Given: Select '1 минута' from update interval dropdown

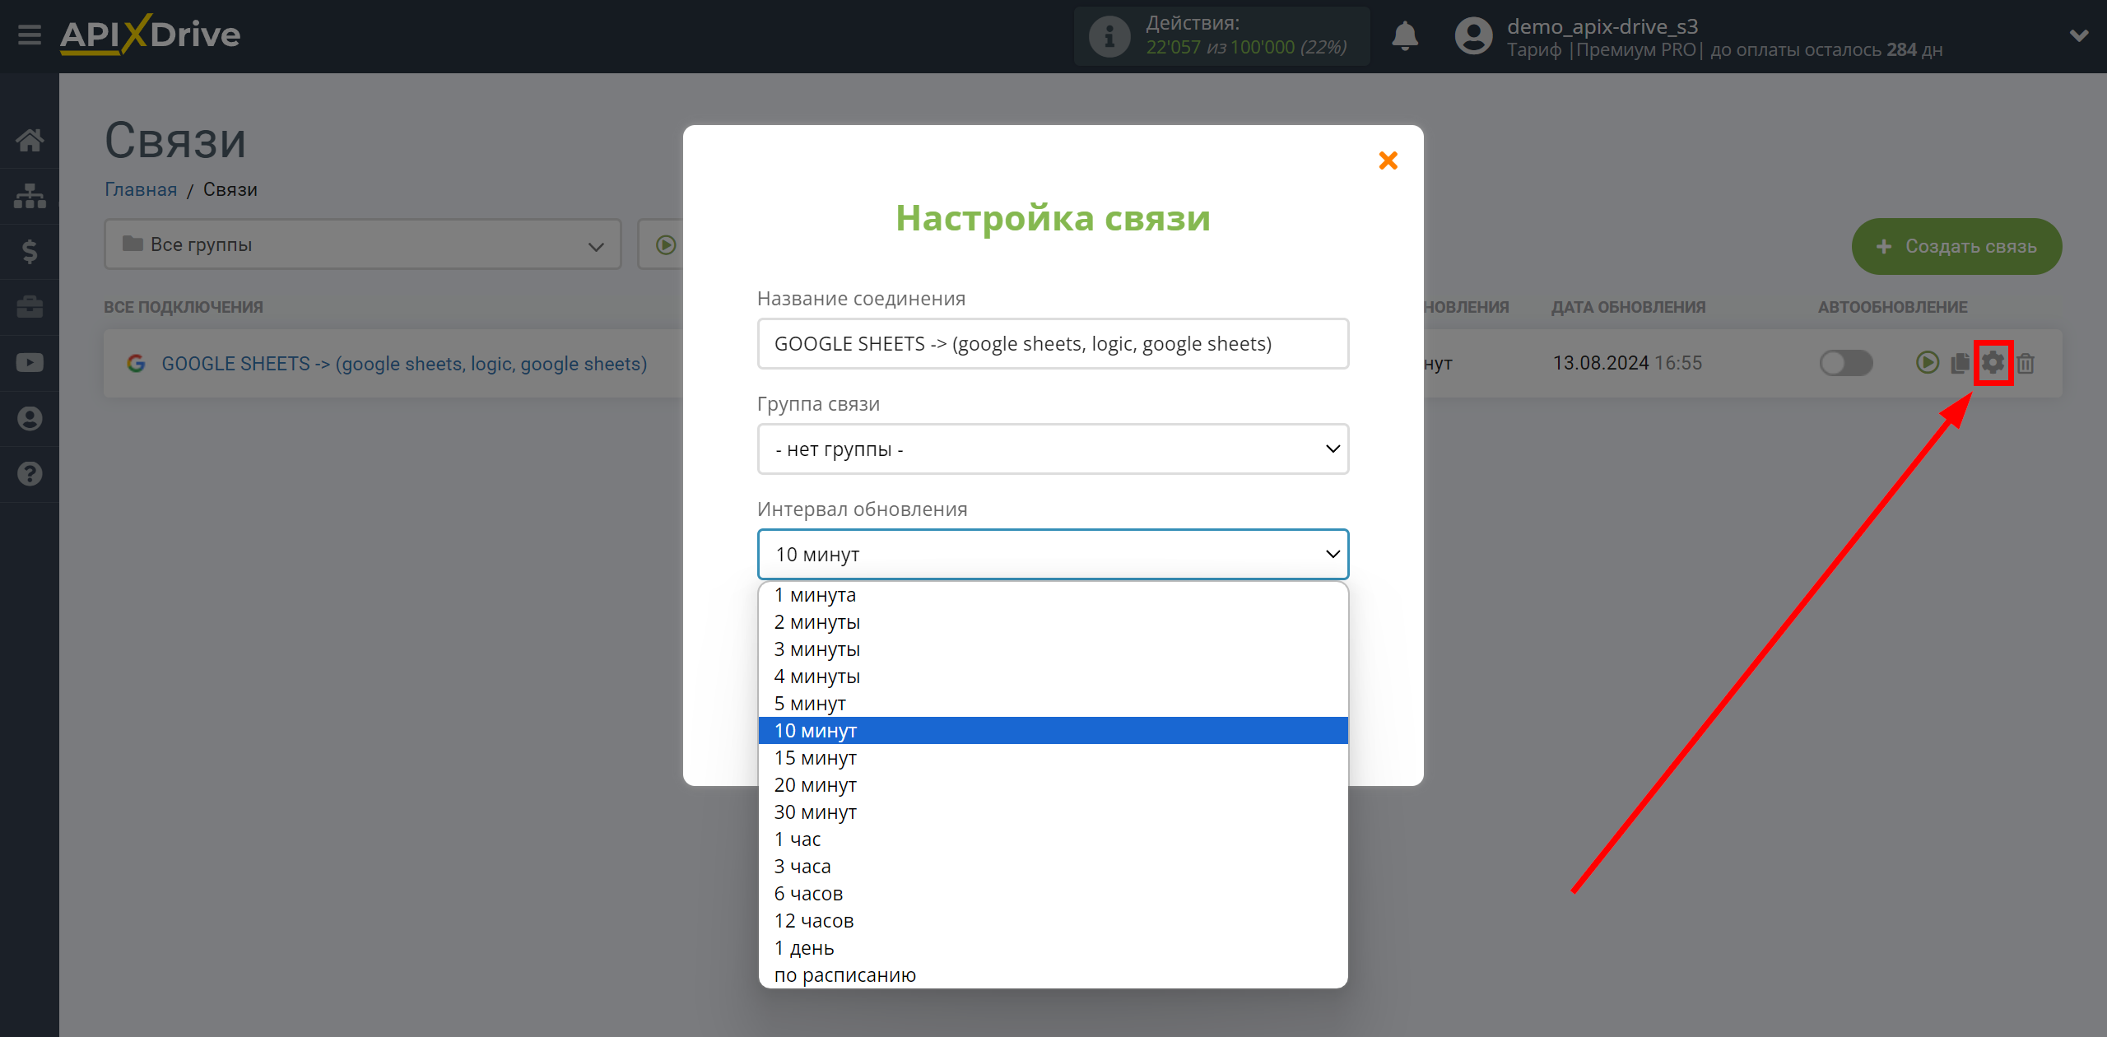Looking at the screenshot, I should [x=1053, y=595].
